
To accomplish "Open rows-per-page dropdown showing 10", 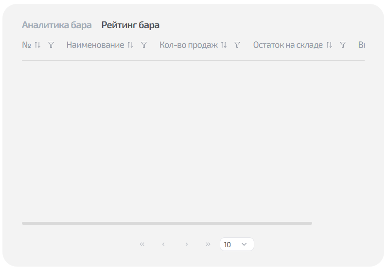I will (x=237, y=244).
